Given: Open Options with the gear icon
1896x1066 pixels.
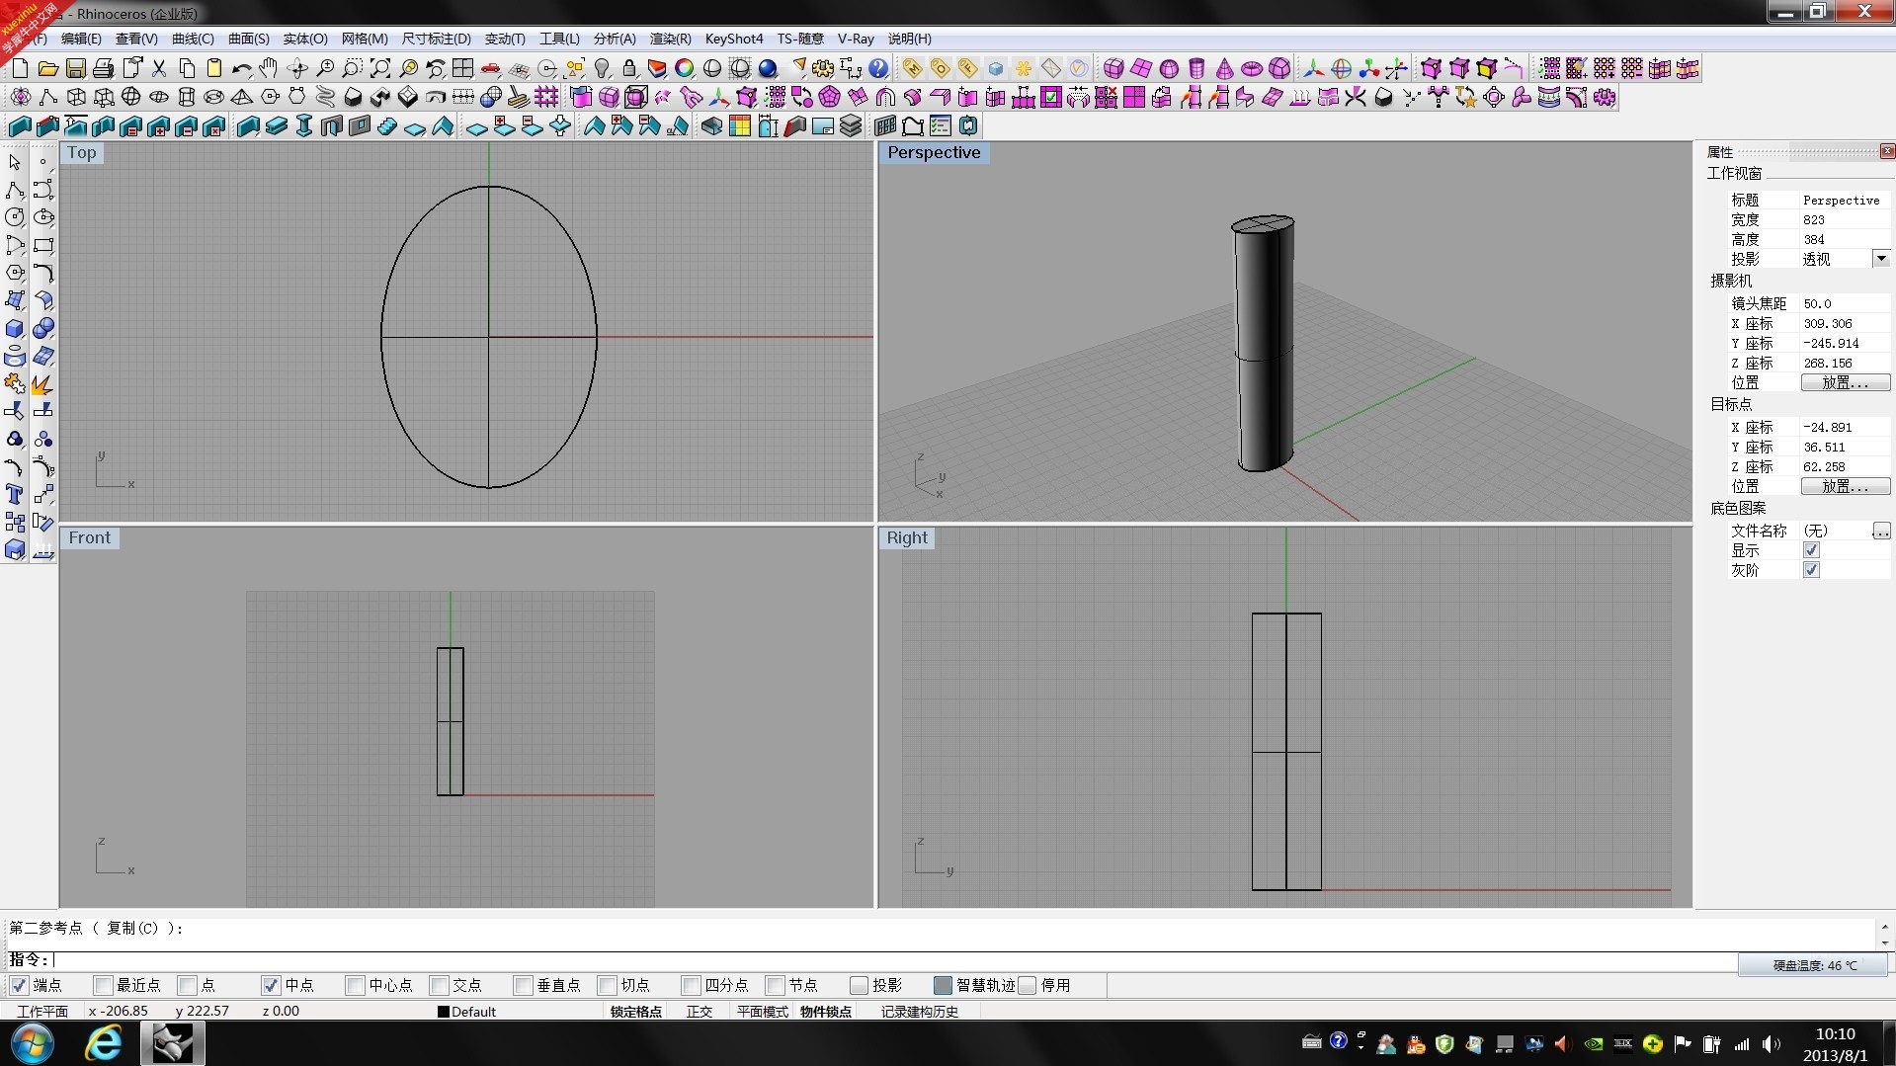Looking at the screenshot, I should click(823, 68).
